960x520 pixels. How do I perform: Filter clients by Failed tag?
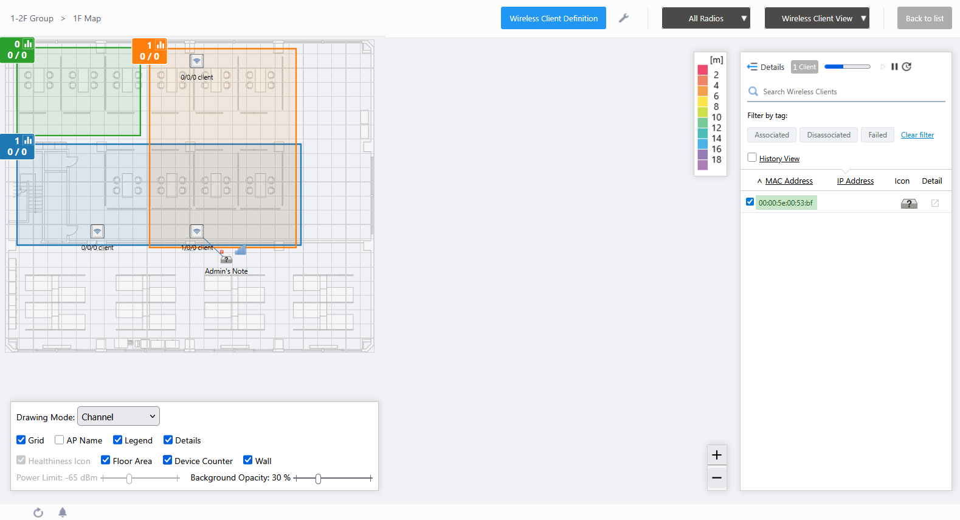coord(877,135)
